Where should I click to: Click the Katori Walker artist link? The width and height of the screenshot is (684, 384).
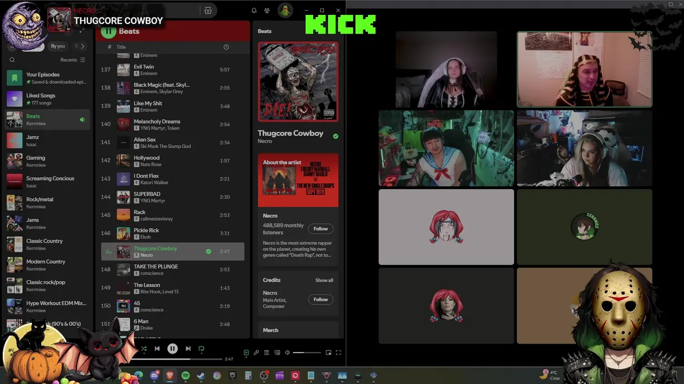(x=154, y=182)
